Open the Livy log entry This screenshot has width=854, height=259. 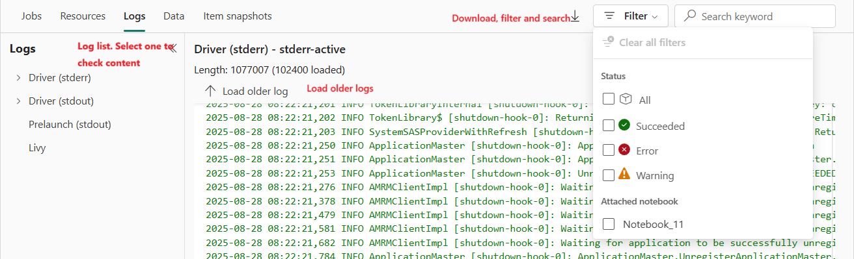(x=37, y=148)
